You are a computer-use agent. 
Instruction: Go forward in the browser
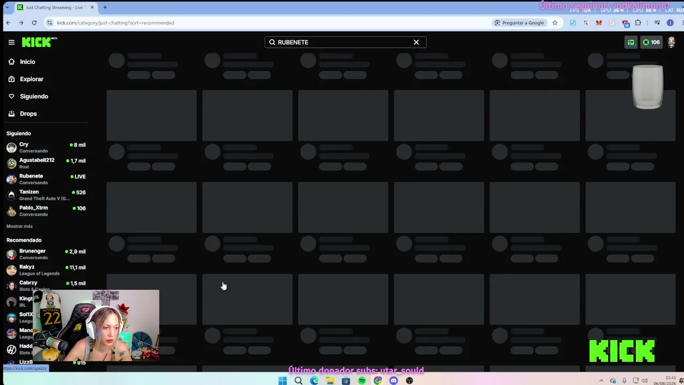click(x=21, y=22)
